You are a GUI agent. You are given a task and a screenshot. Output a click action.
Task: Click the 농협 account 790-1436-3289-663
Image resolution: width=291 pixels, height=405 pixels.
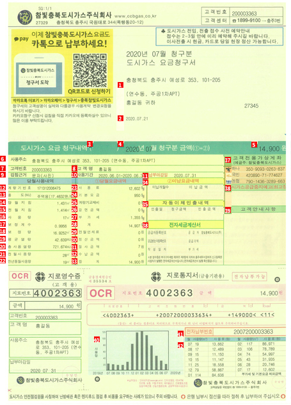265,181
